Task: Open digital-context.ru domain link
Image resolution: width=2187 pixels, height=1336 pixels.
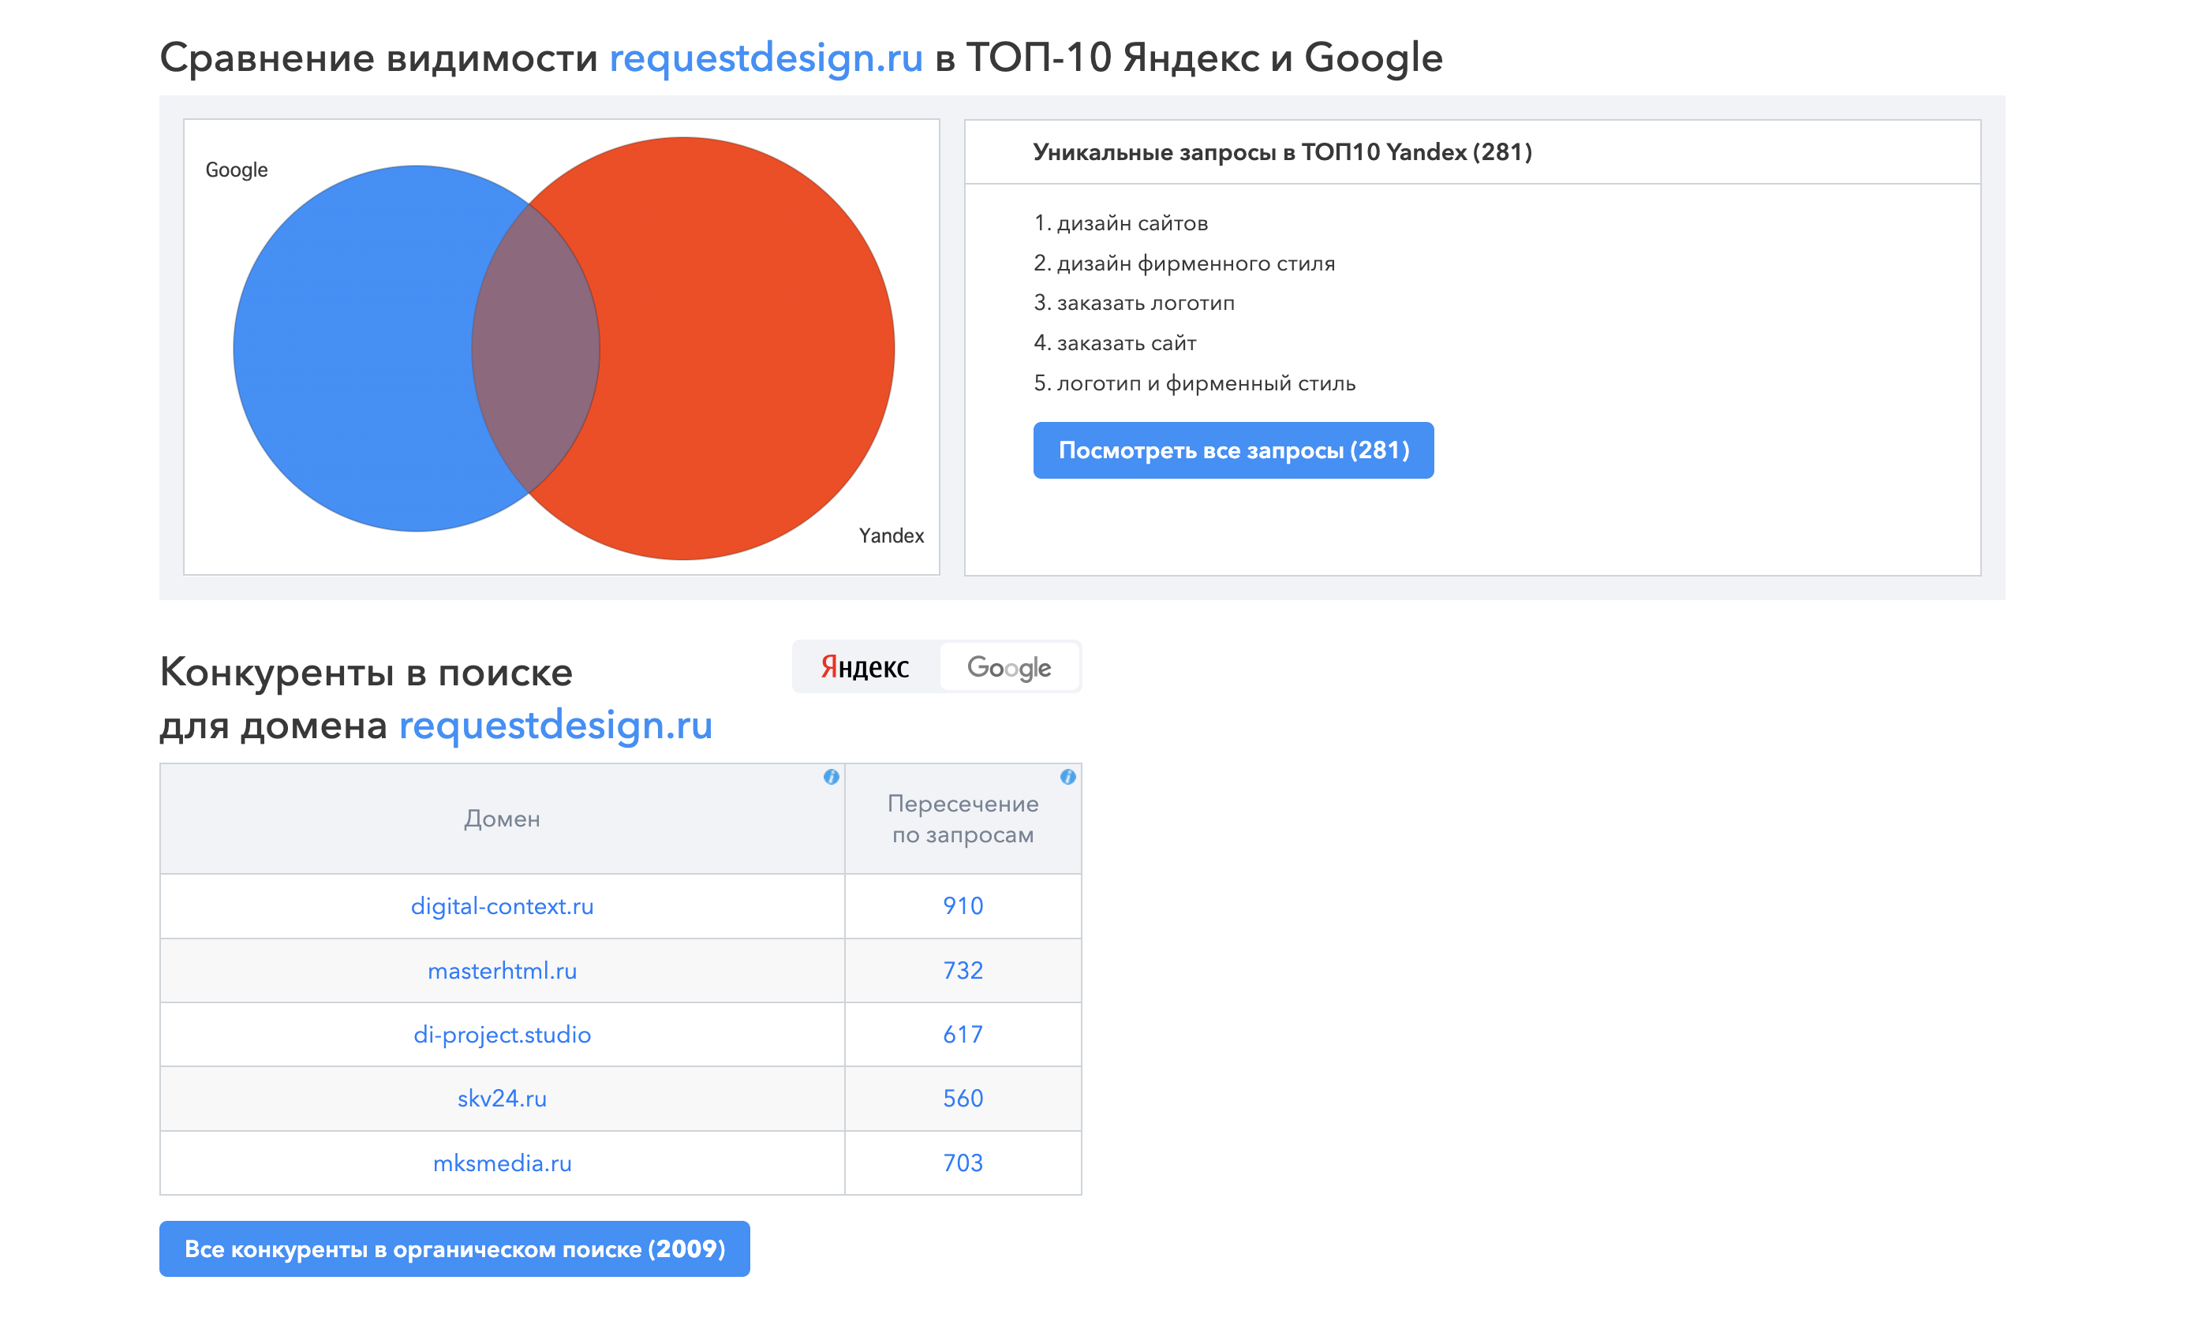Action: pos(502,905)
